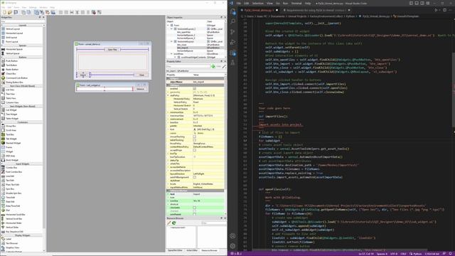Open the Explorer view in VS Code activity bar
This screenshot has width=455, height=256.
click(232, 11)
